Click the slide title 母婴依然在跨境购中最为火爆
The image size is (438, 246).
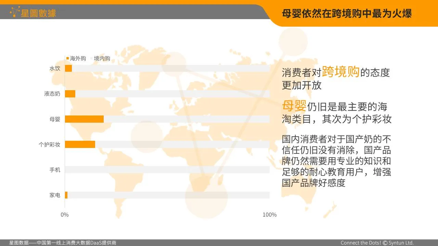click(x=347, y=13)
